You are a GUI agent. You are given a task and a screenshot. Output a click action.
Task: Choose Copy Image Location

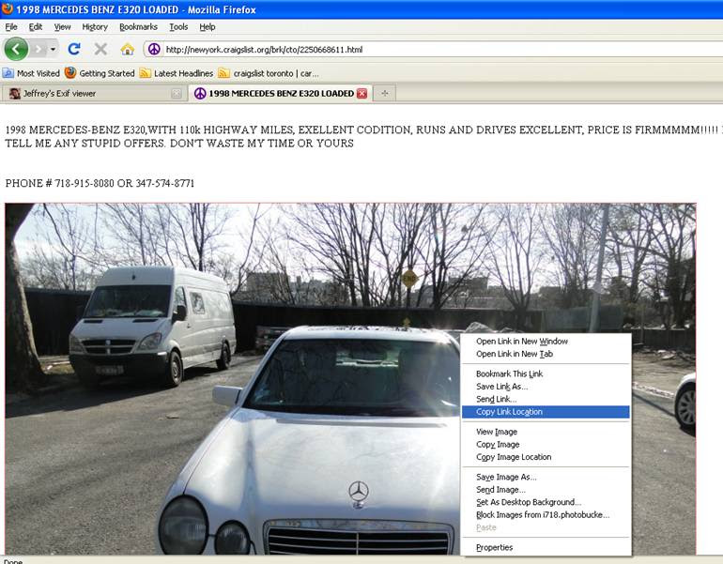coord(546,457)
